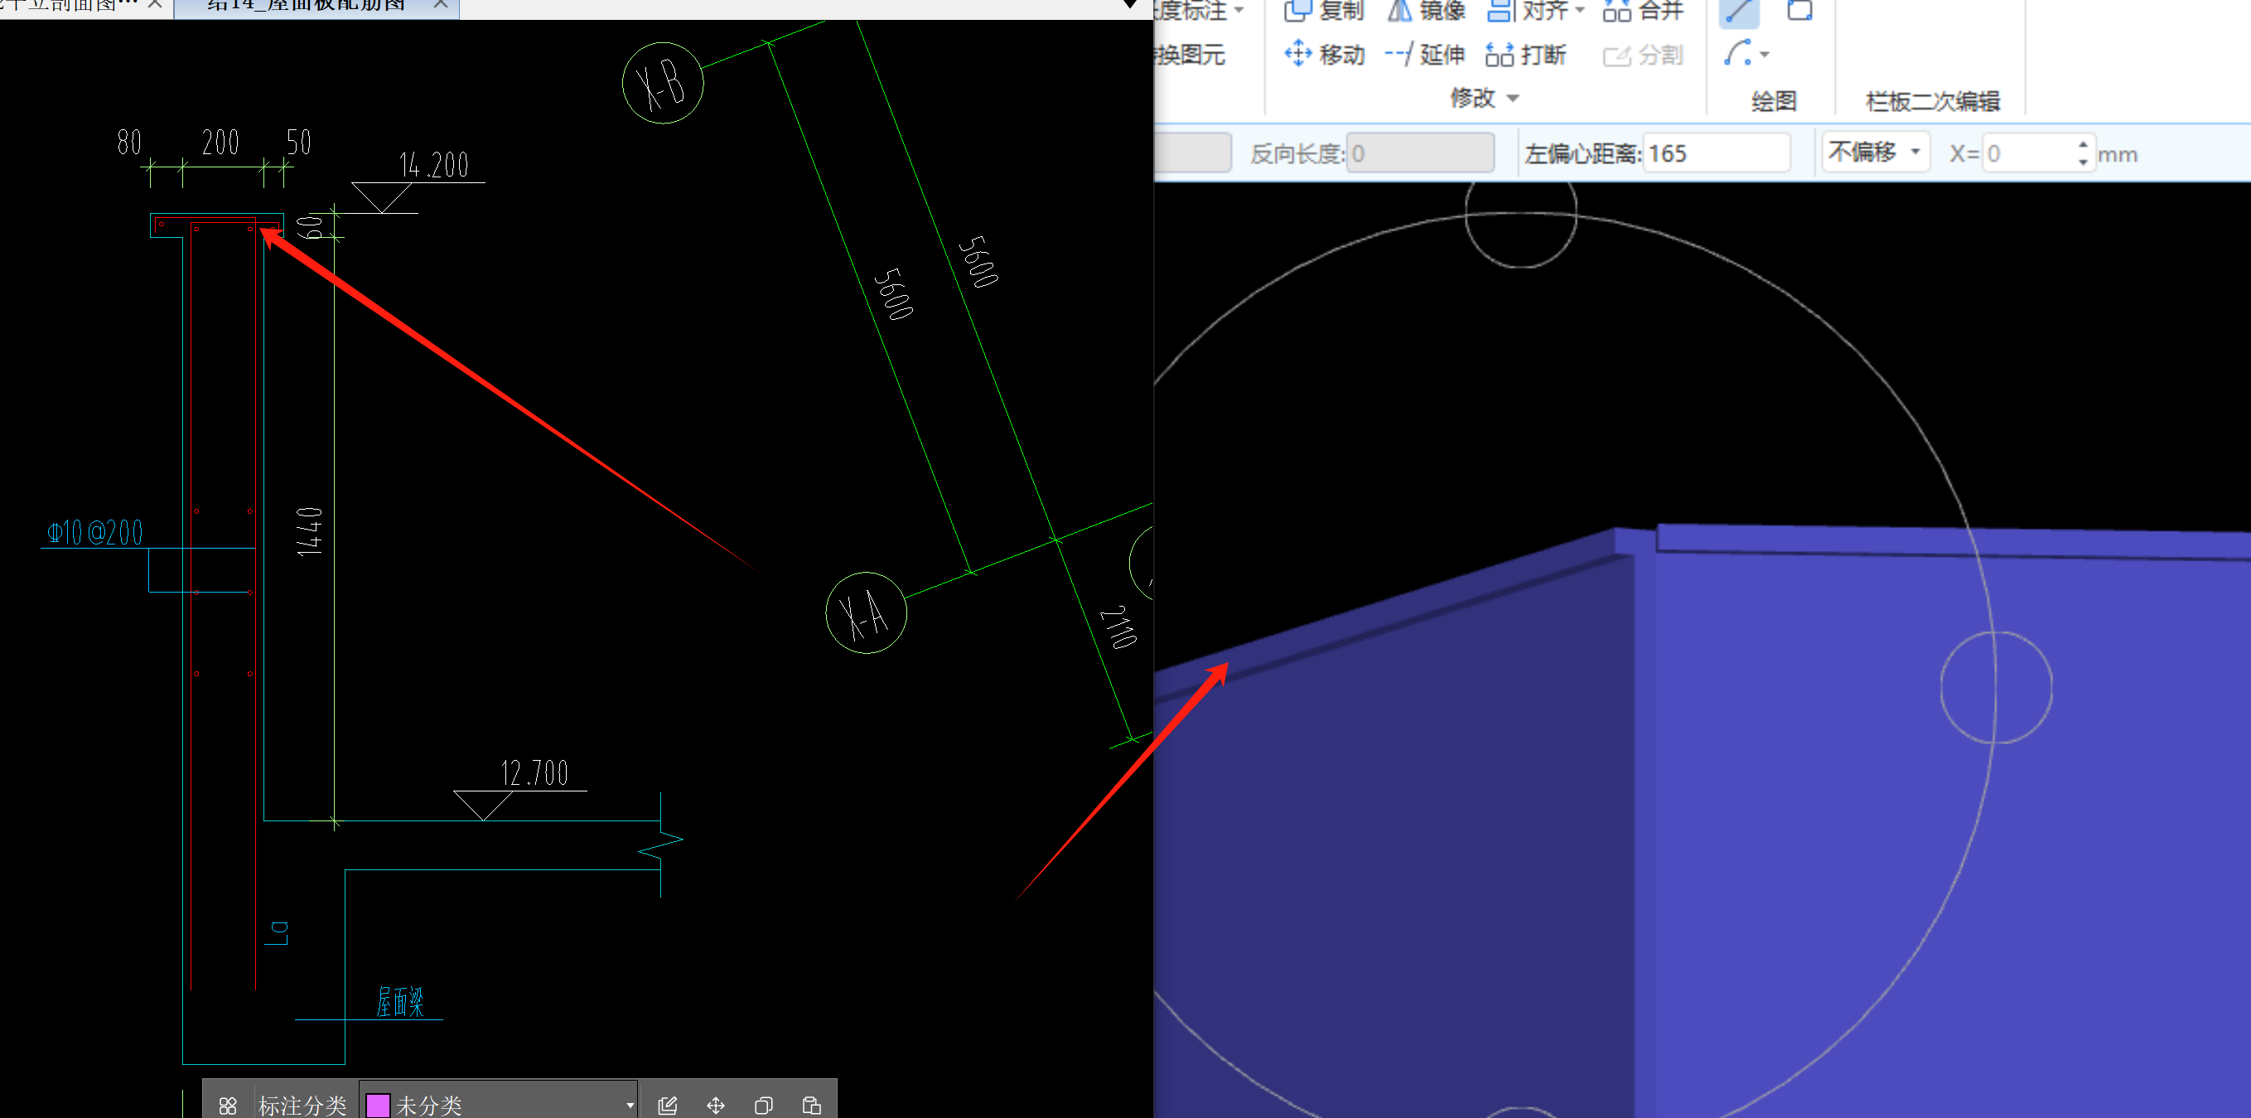Expand the 修改 group dropdown
This screenshot has height=1118, width=2251.
(x=1513, y=98)
